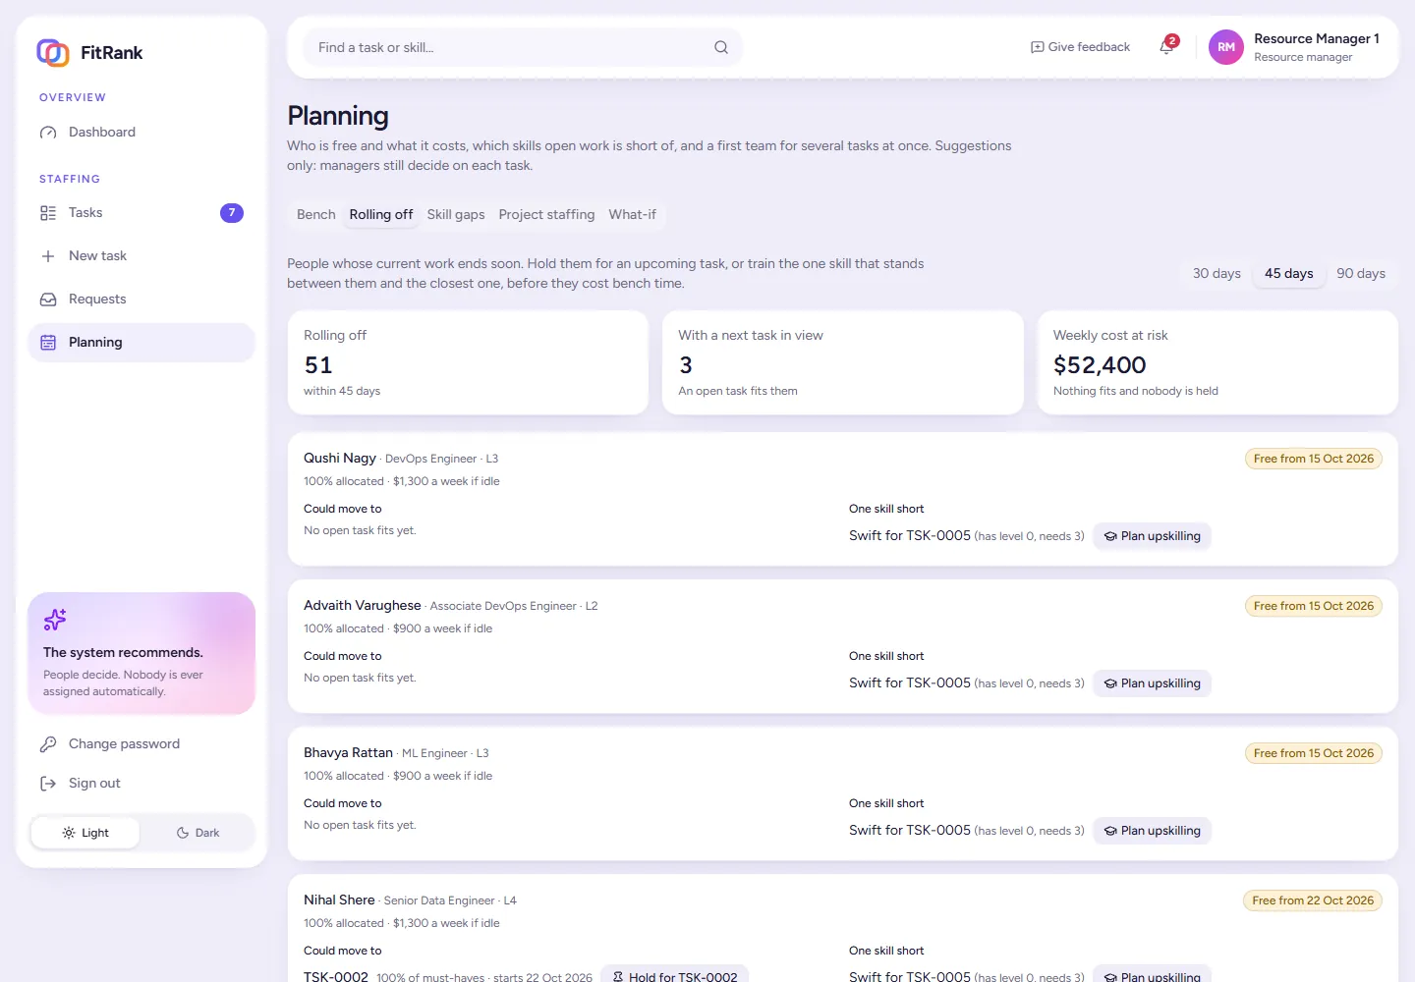Click the Resource Manager 1 name

1317,38
